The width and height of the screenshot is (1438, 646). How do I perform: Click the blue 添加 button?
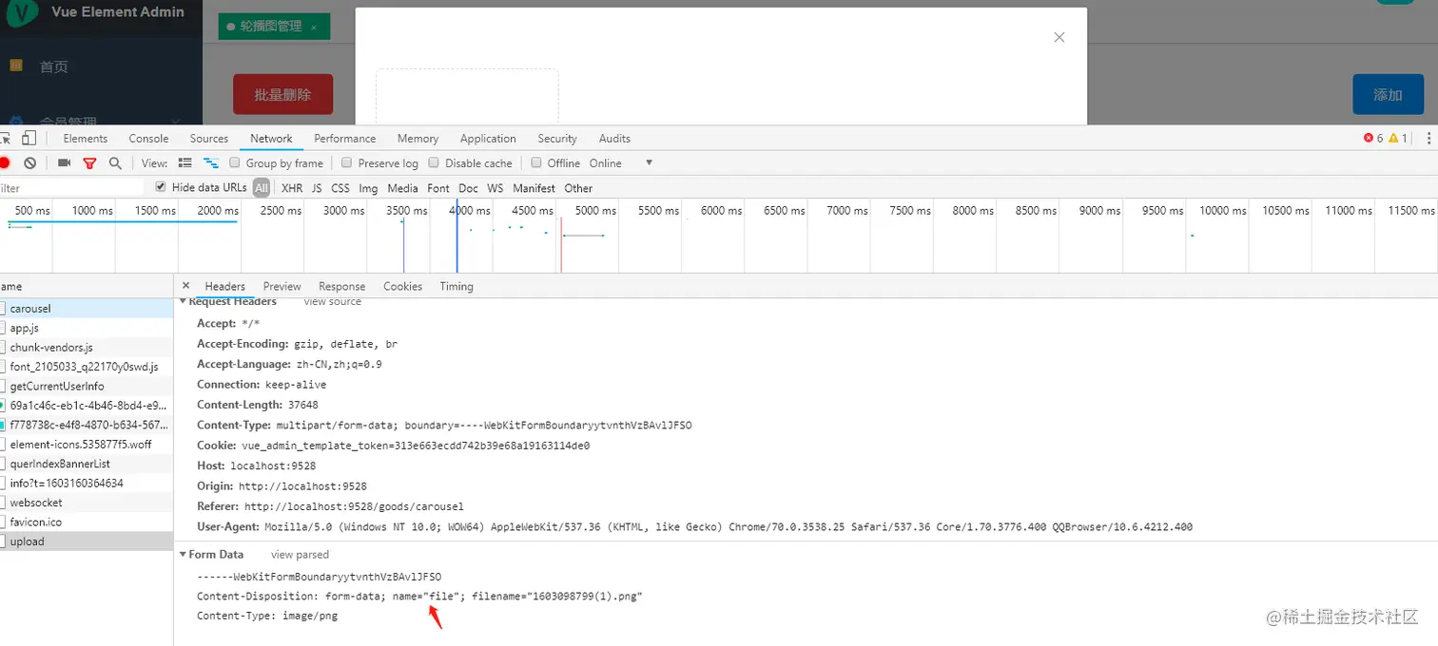point(1388,95)
